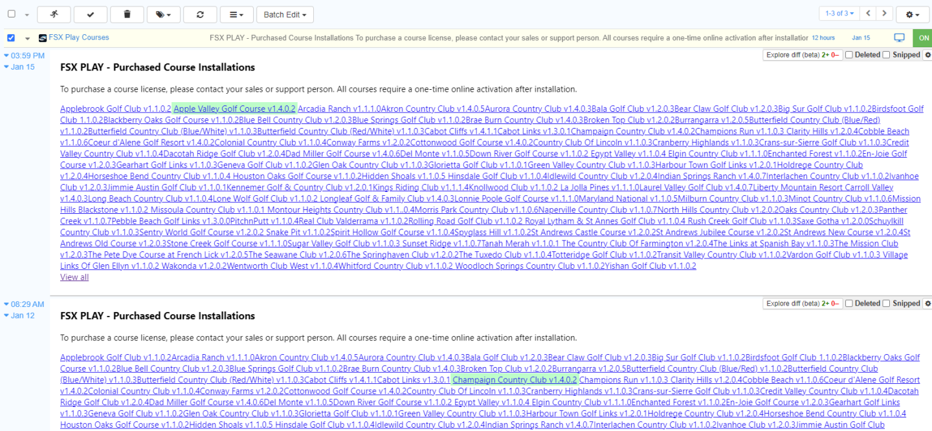932x431 pixels.
Task: Click Explore diff button in 03:59 PM entry
Action: [803, 55]
